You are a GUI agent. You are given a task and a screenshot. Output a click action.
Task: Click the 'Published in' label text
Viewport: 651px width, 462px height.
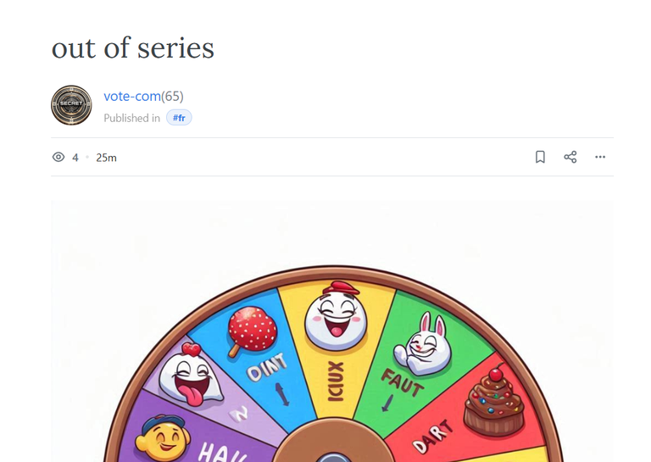coord(131,119)
